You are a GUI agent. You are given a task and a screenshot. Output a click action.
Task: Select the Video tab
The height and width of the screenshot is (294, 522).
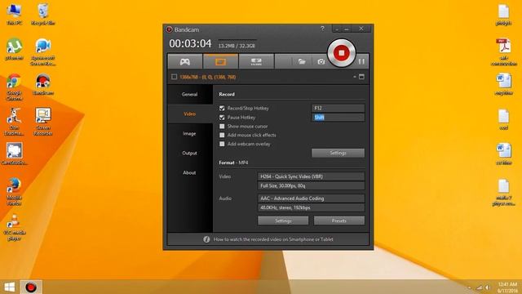coord(190,114)
